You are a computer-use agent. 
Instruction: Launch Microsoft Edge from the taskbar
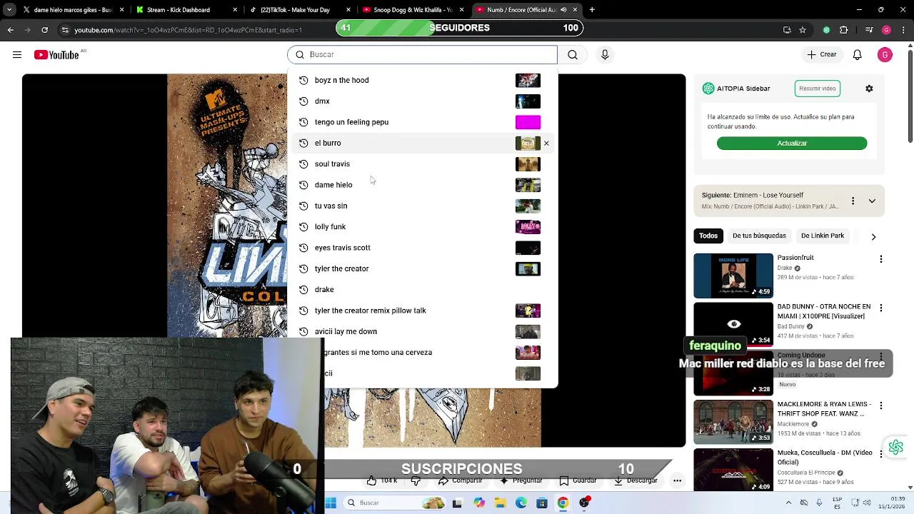point(521,503)
